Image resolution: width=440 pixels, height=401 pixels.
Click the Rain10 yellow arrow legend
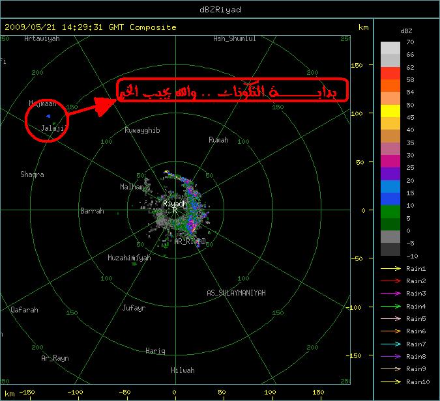pos(390,381)
